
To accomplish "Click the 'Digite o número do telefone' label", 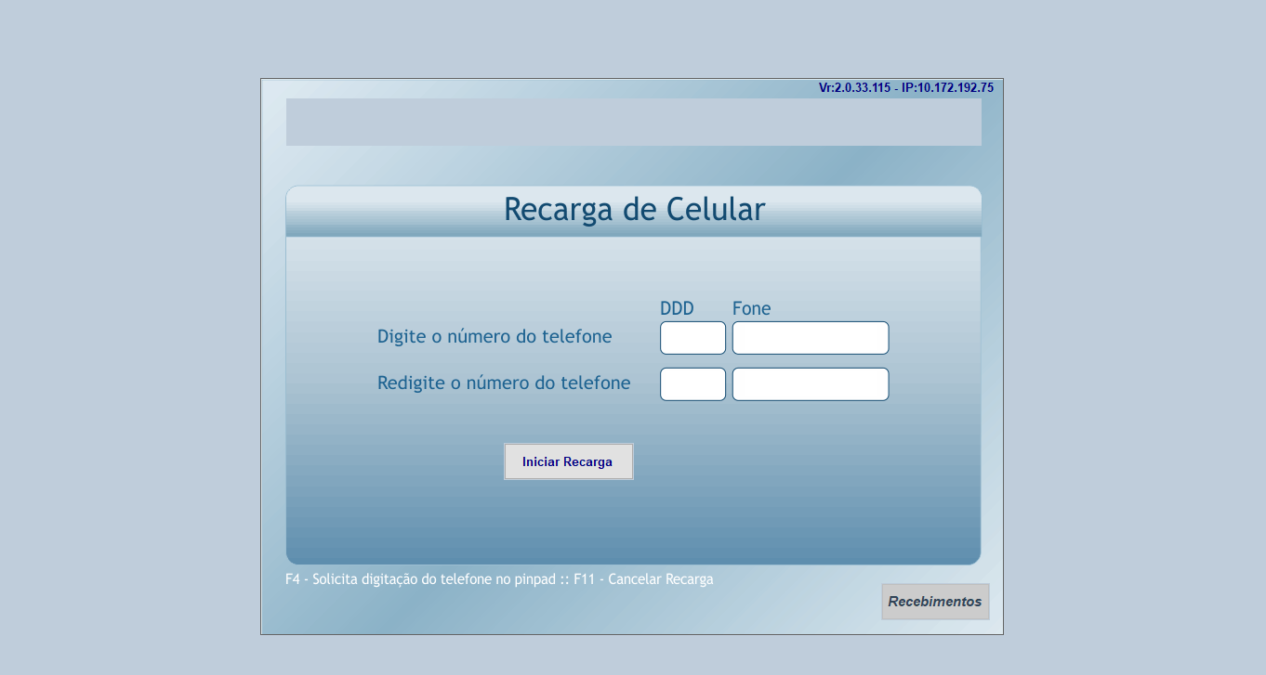I will click(x=495, y=337).
